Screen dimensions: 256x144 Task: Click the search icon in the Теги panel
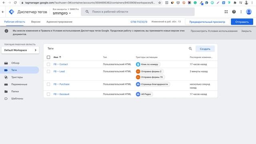click(x=190, y=49)
